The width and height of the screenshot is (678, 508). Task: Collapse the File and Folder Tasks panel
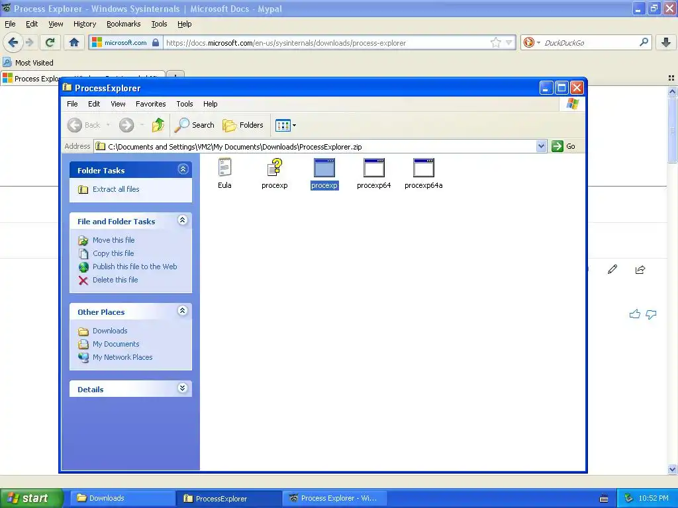click(183, 220)
